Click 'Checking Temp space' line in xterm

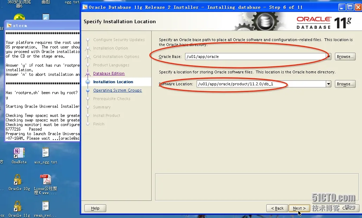43,115
